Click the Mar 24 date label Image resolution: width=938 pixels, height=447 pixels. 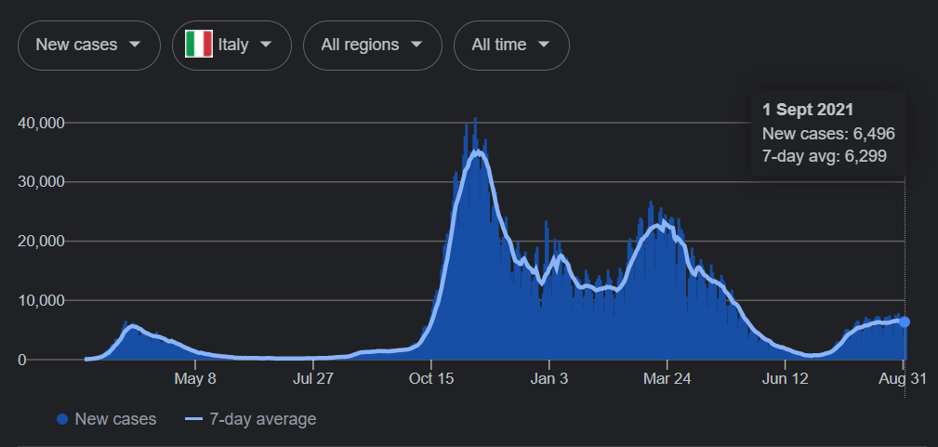[x=667, y=379]
